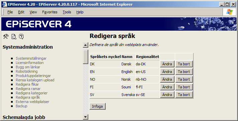Click Ta bort for the DK language
Viewport: 238px width, 121px height.
184,64
